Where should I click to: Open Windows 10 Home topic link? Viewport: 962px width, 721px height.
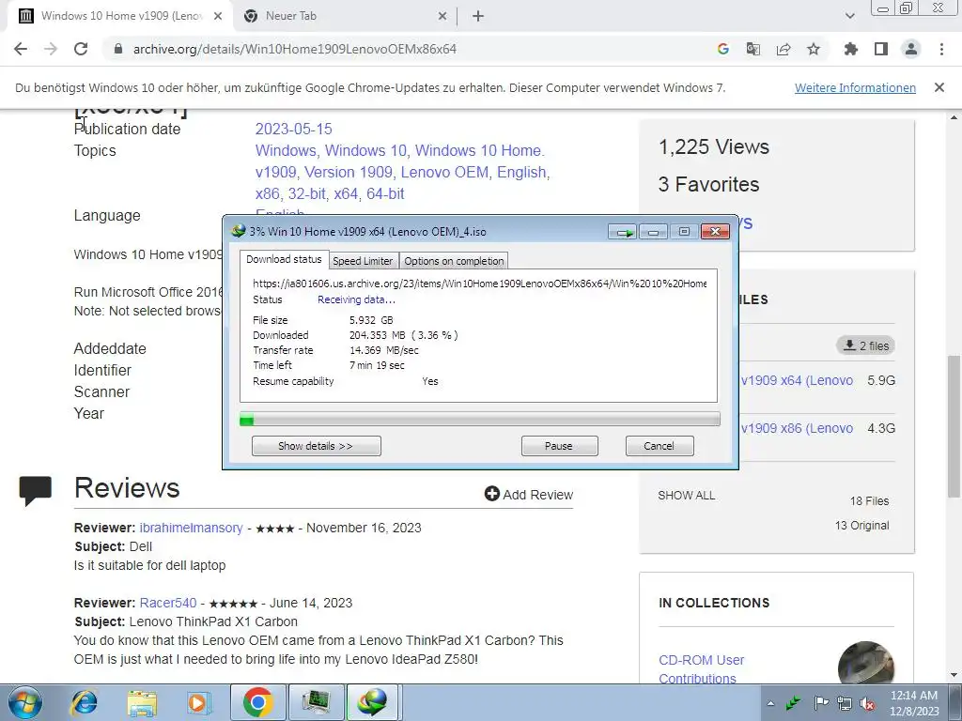(x=478, y=150)
